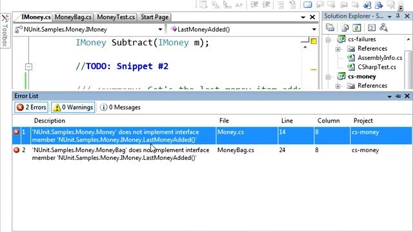413x232 pixels.
Task: Sort error list by Project column
Action: [x=363, y=121]
